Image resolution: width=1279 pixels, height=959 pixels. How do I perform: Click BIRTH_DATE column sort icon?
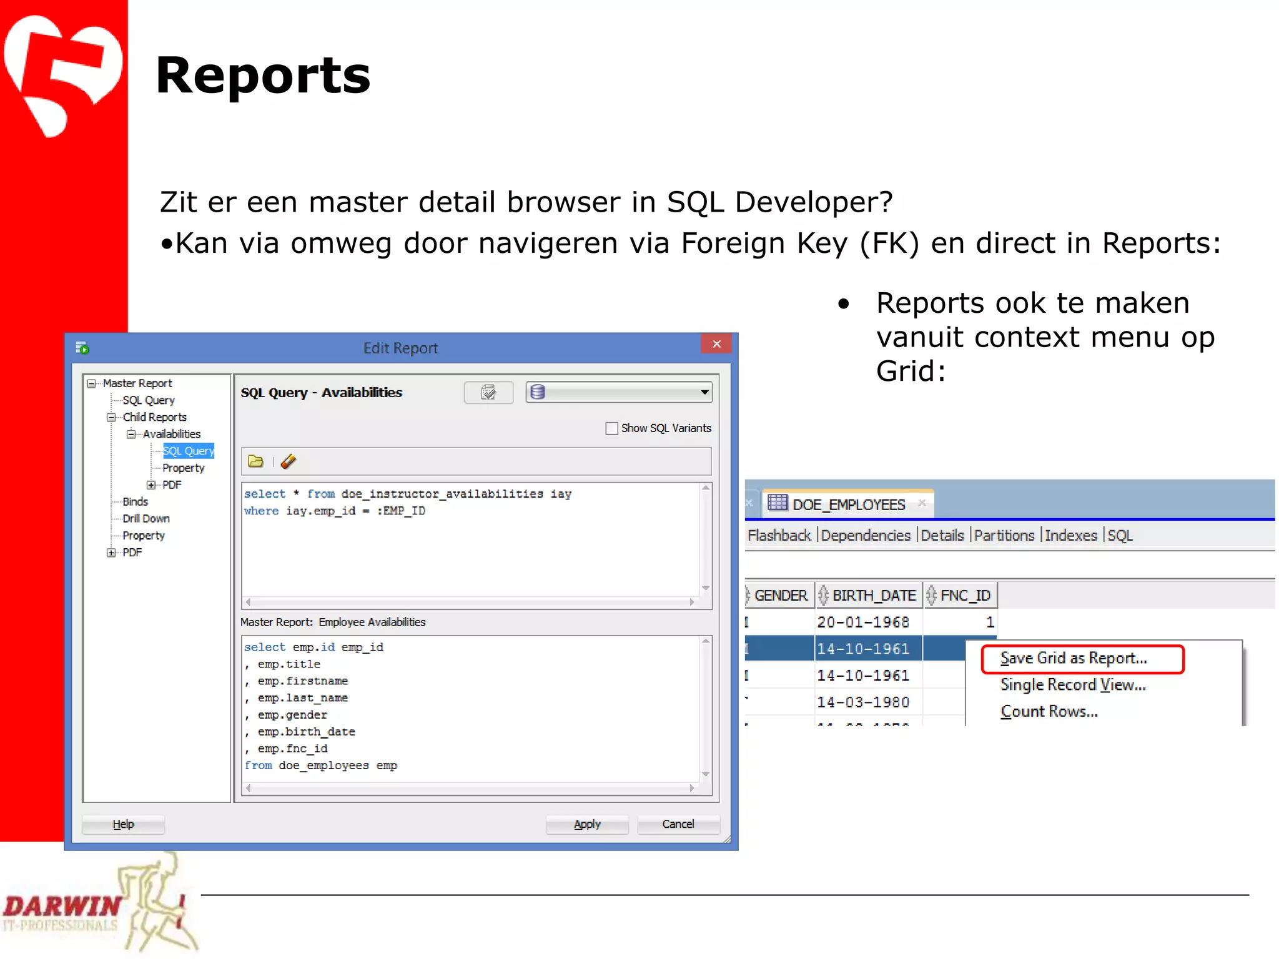click(x=823, y=595)
